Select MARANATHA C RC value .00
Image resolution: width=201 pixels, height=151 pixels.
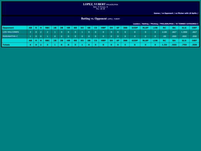click(x=164, y=36)
